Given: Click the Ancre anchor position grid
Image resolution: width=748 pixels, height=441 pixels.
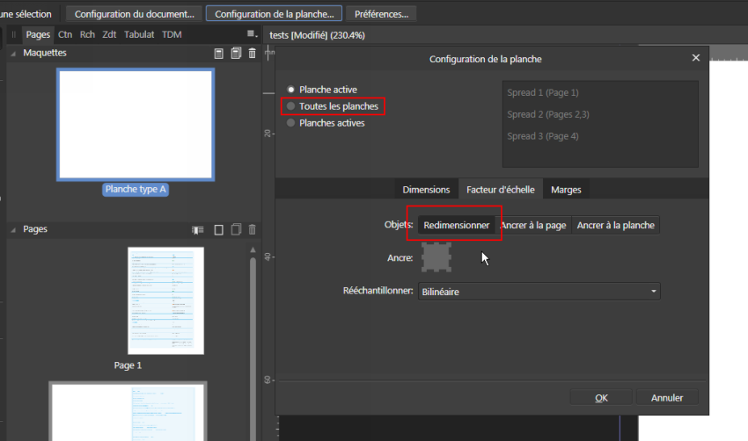Looking at the screenshot, I should click(437, 257).
